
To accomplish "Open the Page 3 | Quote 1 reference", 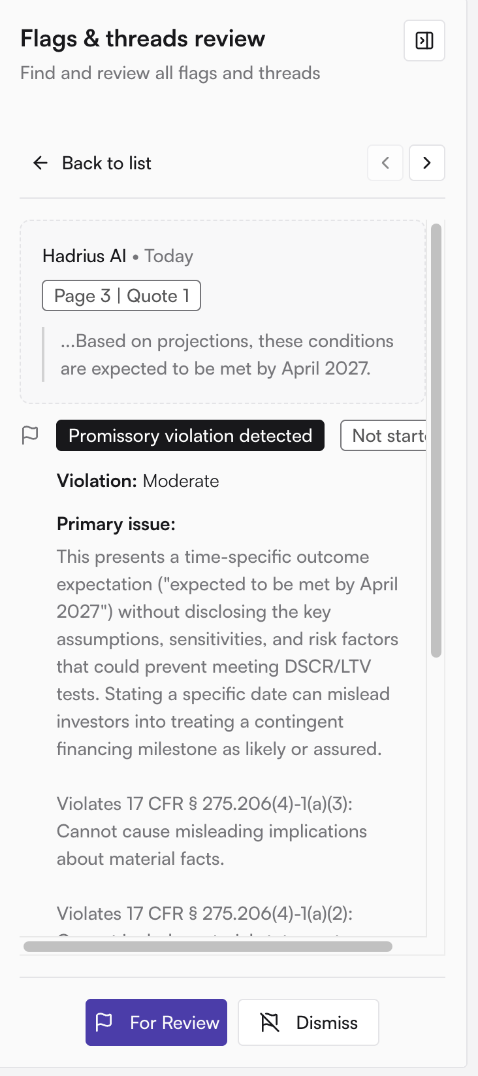I will (121, 295).
